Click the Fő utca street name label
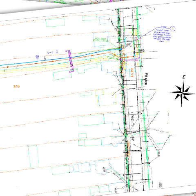 tap(146, 79)
